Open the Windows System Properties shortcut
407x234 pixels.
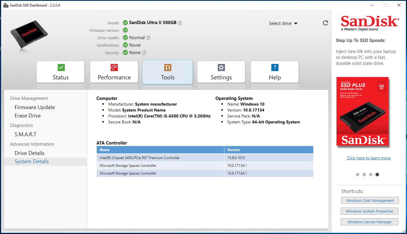click(370, 211)
